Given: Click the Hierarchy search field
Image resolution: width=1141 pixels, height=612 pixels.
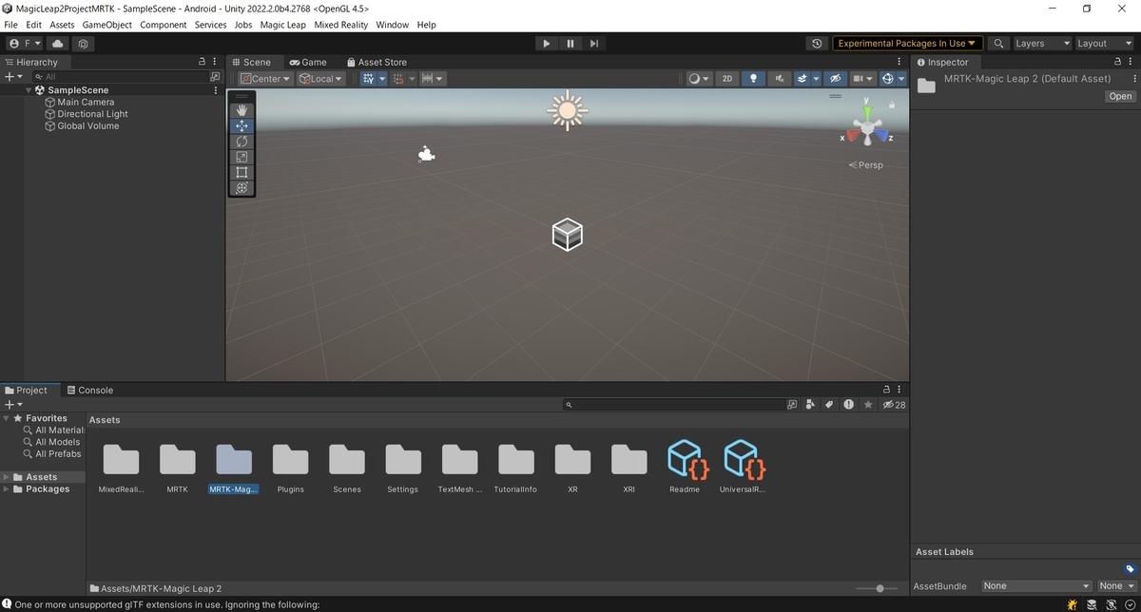Looking at the screenshot, I should [x=119, y=76].
